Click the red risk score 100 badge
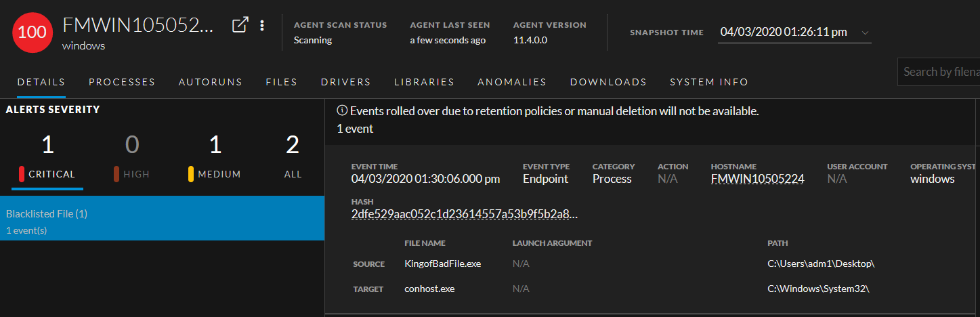This screenshot has height=317, width=980. pos(32,33)
